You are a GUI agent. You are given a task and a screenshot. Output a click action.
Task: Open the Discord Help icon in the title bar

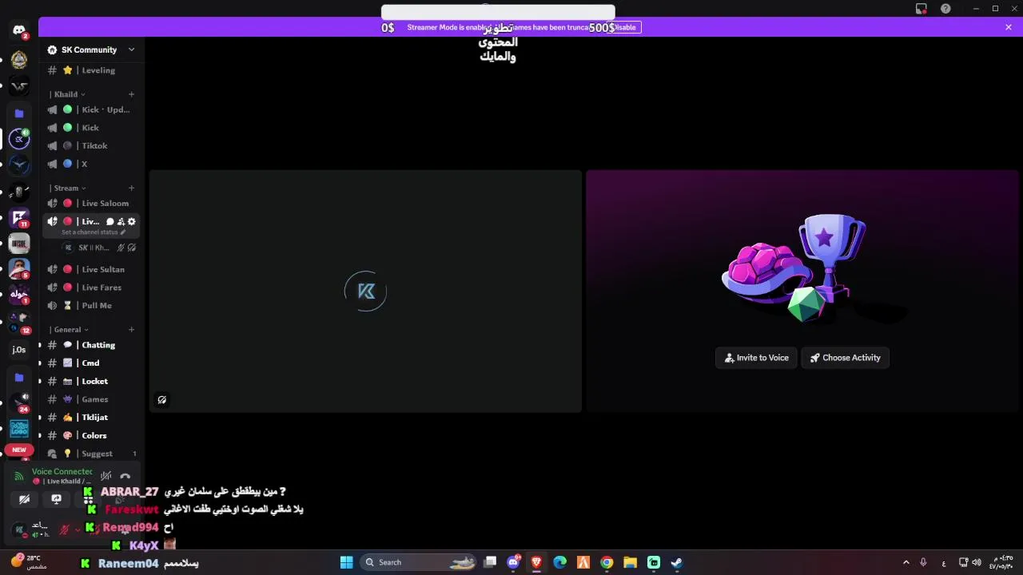(945, 9)
